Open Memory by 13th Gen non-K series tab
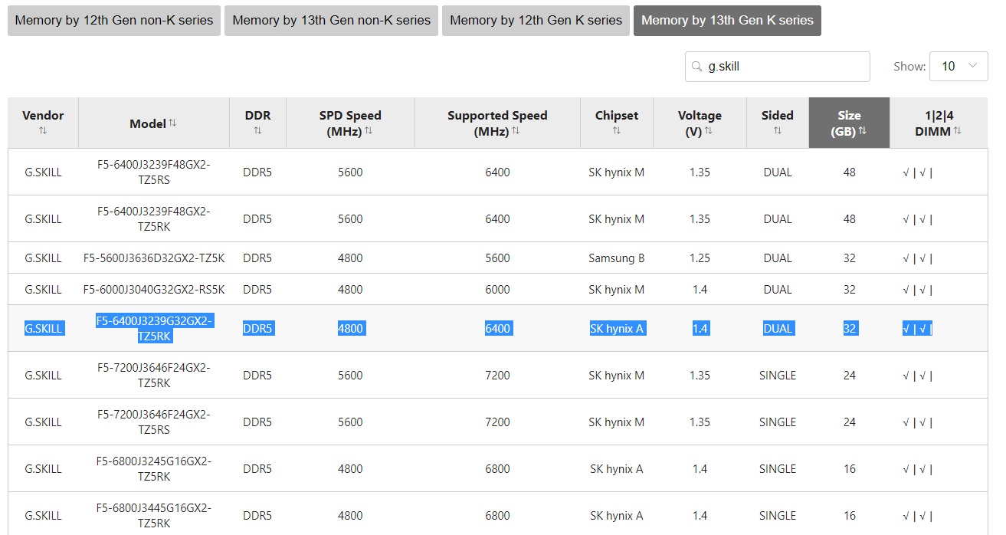The height and width of the screenshot is (535, 1006). tap(331, 21)
